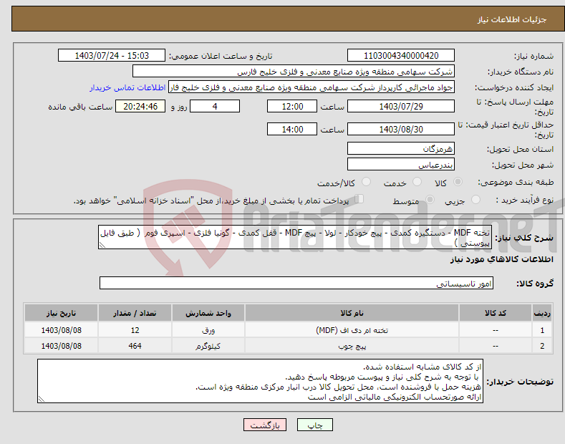Click the buyer notes textarea
Viewport: 565px width, 444px height.
point(260,381)
